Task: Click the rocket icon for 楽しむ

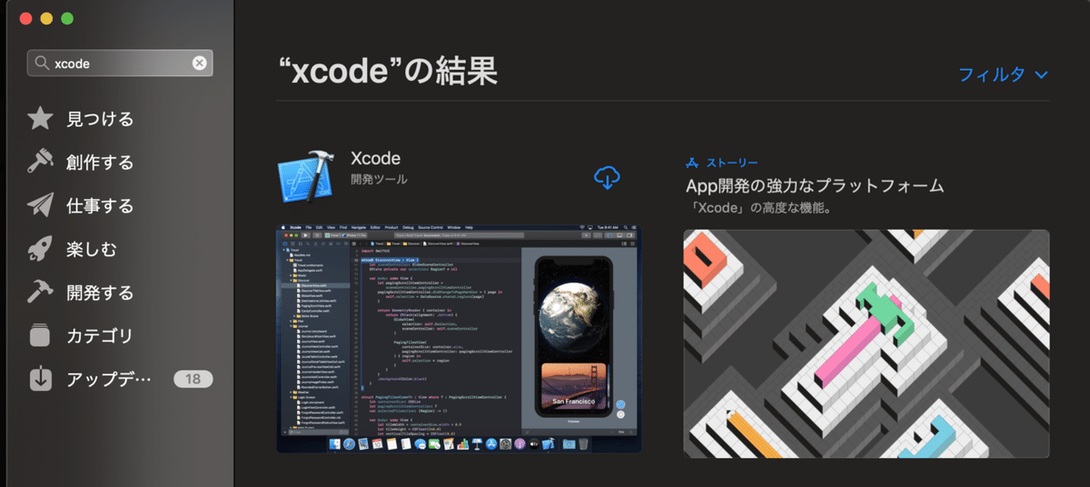Action: tap(40, 249)
